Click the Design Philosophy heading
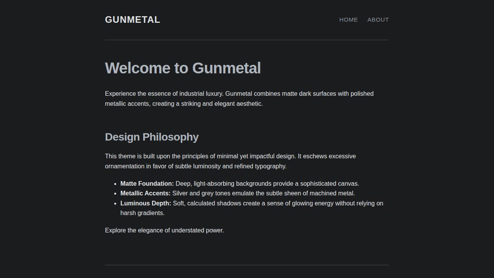This screenshot has height=278, width=494. [151, 137]
